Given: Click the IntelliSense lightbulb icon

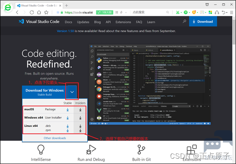Looking at the screenshot, I should click(41, 149).
